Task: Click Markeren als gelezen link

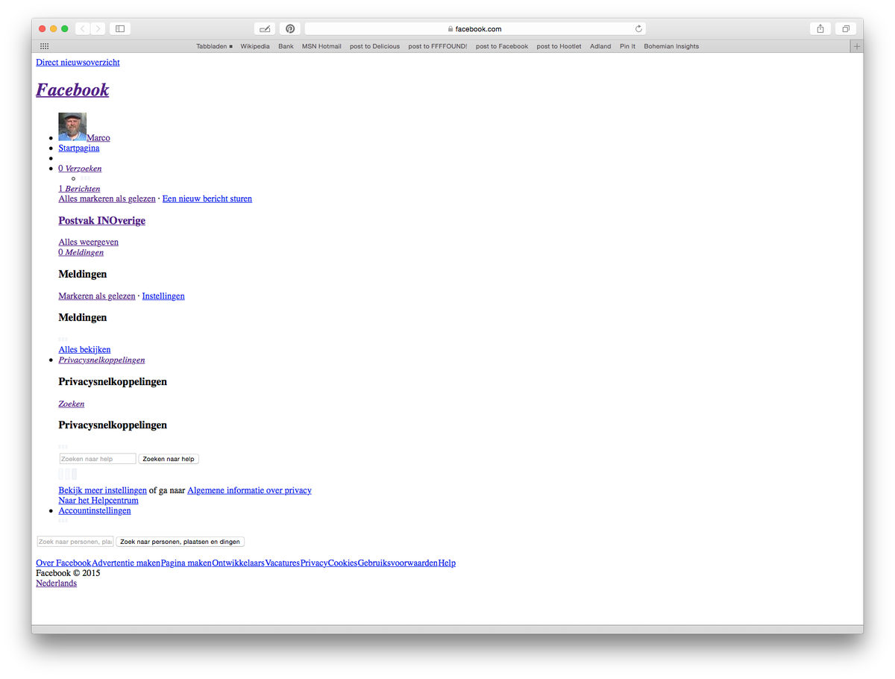Action: 97,296
